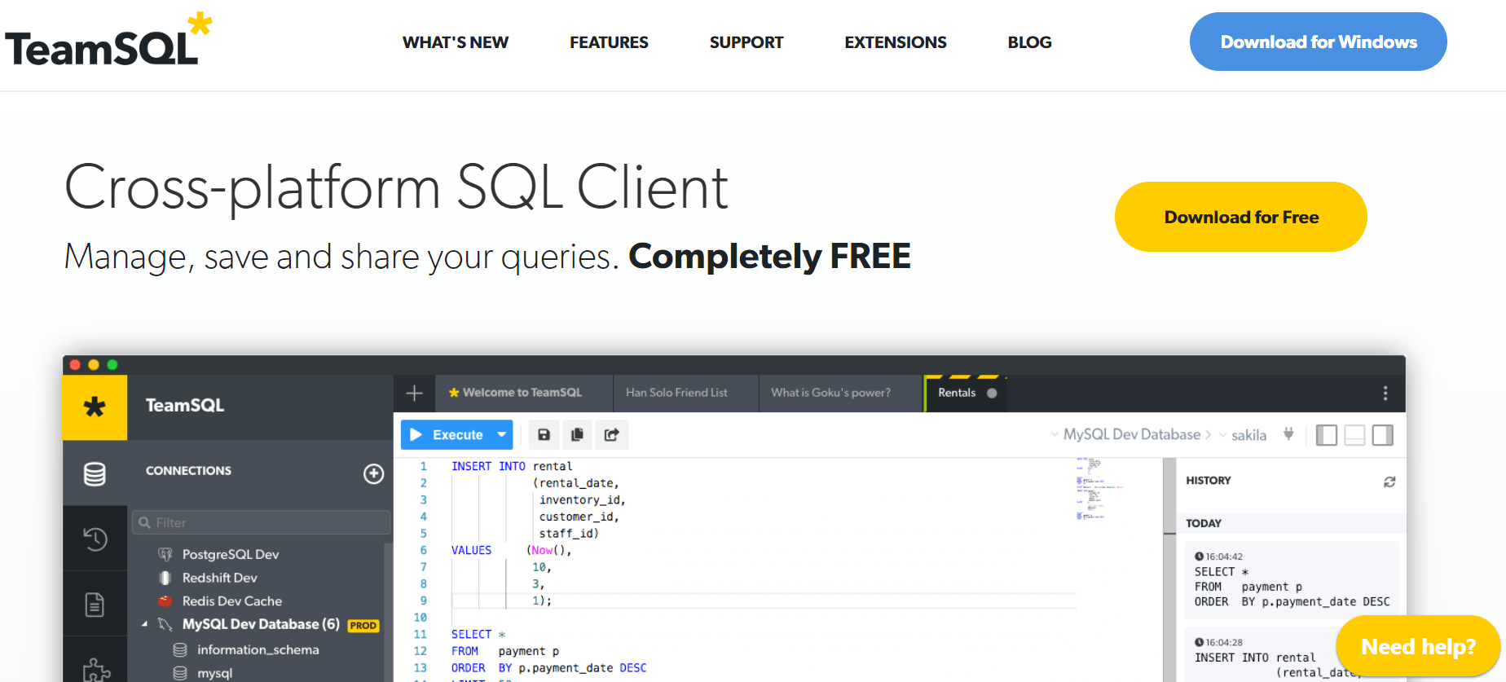
Task: Open the FEATURES menu item
Action: (x=609, y=42)
